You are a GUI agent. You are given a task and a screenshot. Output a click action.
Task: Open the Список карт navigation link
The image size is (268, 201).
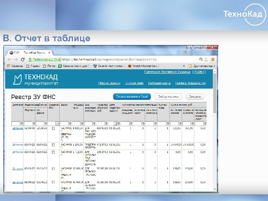coord(134,83)
